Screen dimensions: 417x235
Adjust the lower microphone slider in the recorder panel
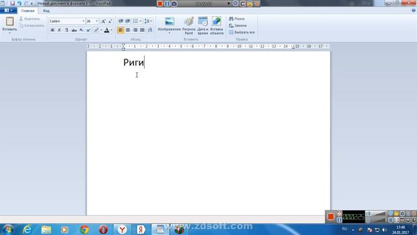pyautogui.click(x=379, y=220)
